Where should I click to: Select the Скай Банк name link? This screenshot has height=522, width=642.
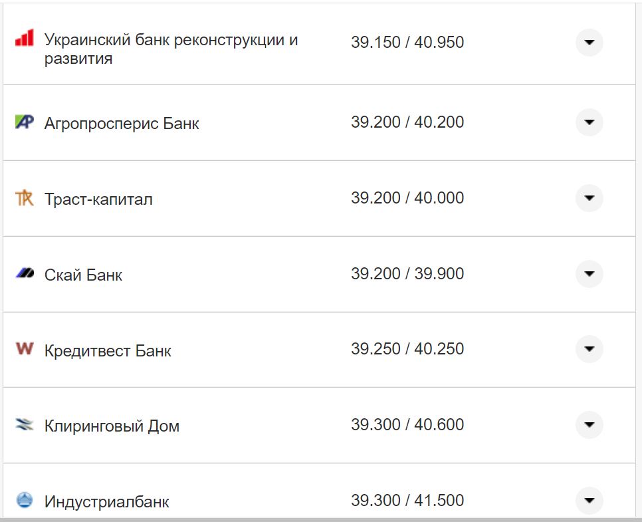click(x=82, y=273)
